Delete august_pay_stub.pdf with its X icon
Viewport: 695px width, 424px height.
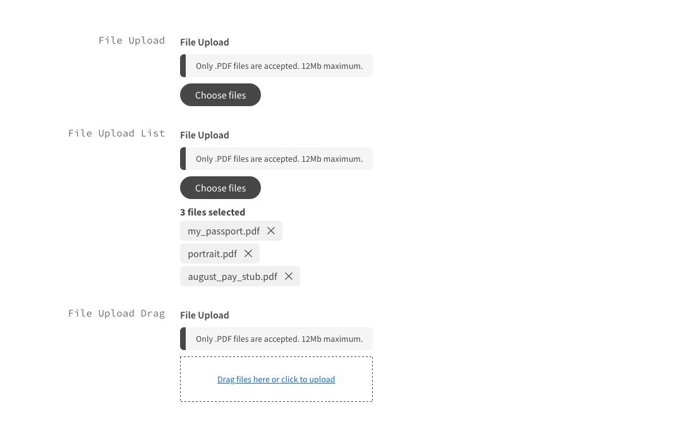pos(289,276)
